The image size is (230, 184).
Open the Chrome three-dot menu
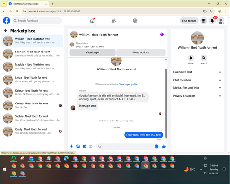pos(226,11)
